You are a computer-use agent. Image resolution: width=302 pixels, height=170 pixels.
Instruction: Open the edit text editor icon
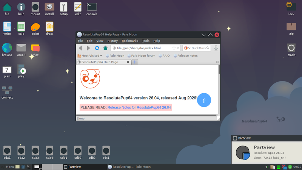tap(78, 7)
